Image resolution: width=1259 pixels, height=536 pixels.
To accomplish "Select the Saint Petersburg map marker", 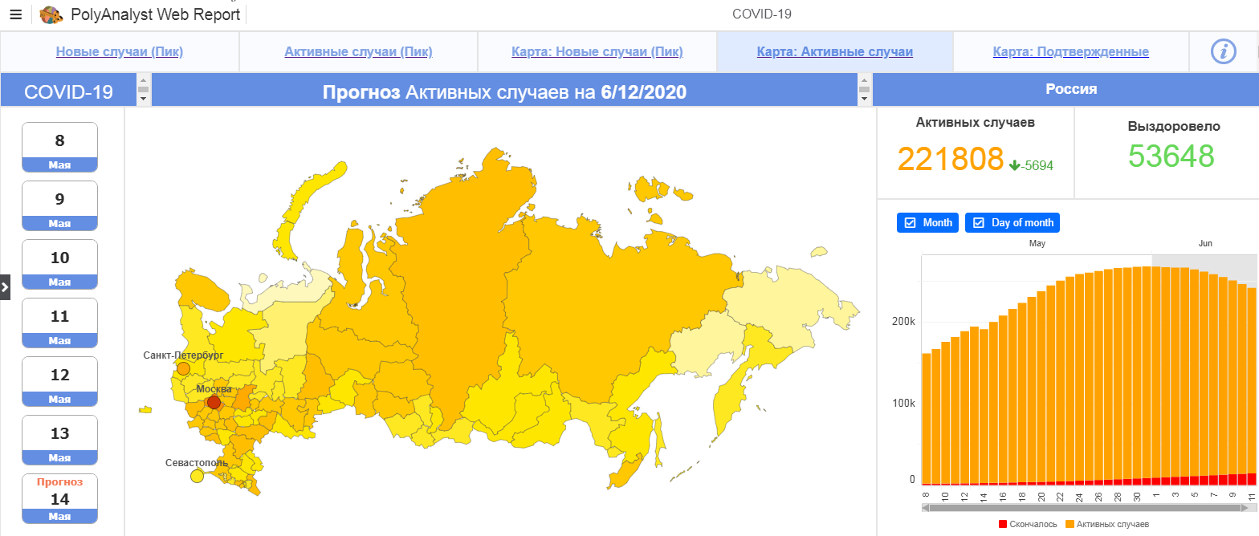I will (183, 368).
